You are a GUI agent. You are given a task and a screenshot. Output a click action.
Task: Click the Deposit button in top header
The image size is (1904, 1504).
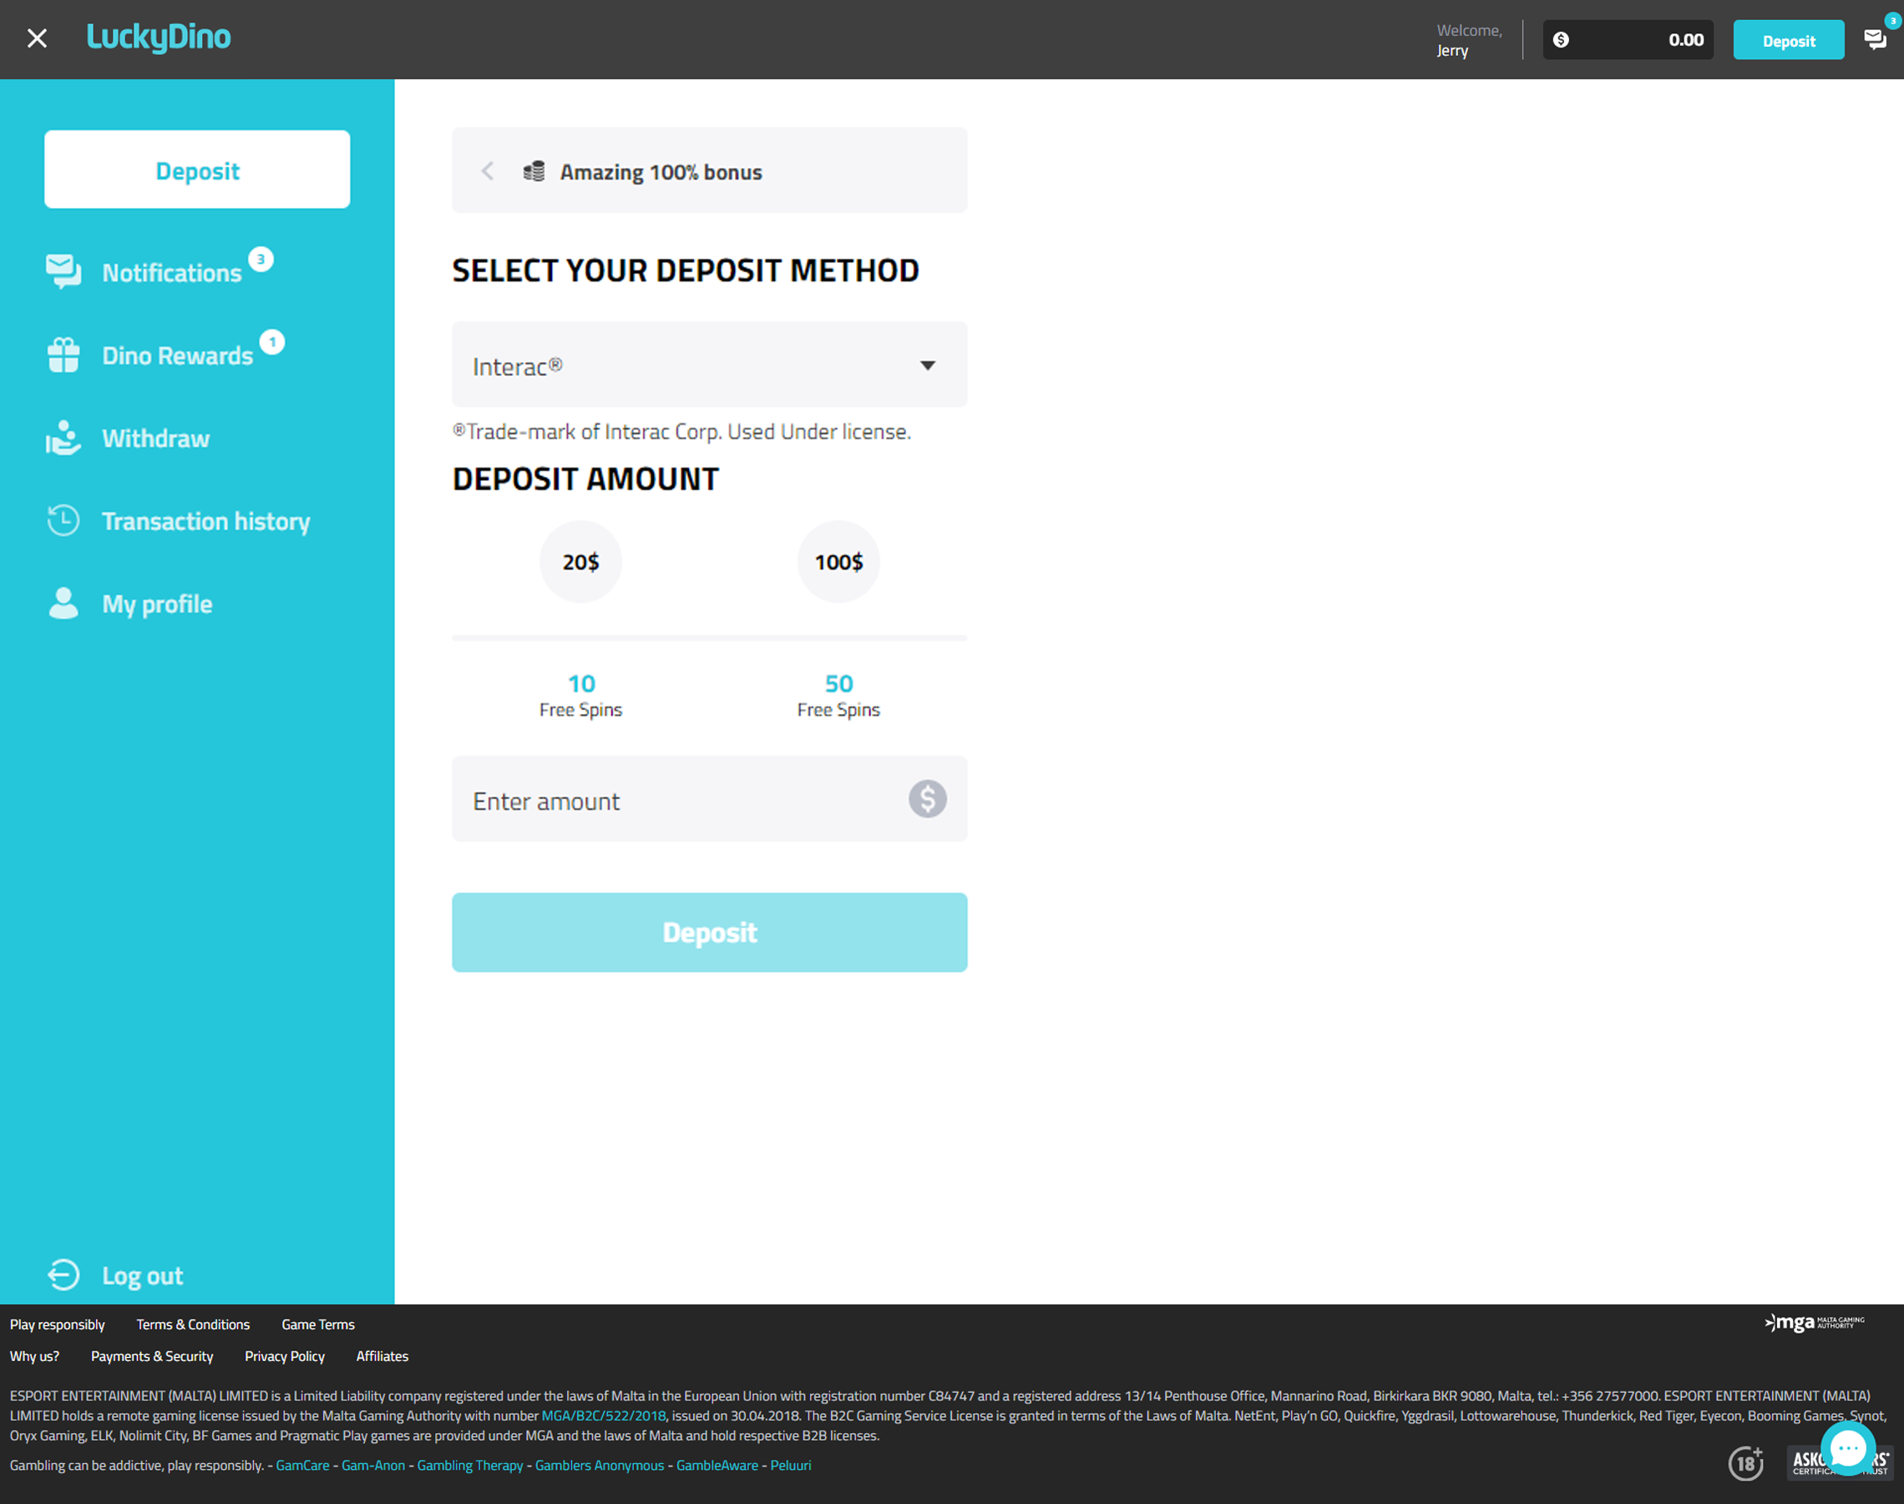click(x=1789, y=39)
